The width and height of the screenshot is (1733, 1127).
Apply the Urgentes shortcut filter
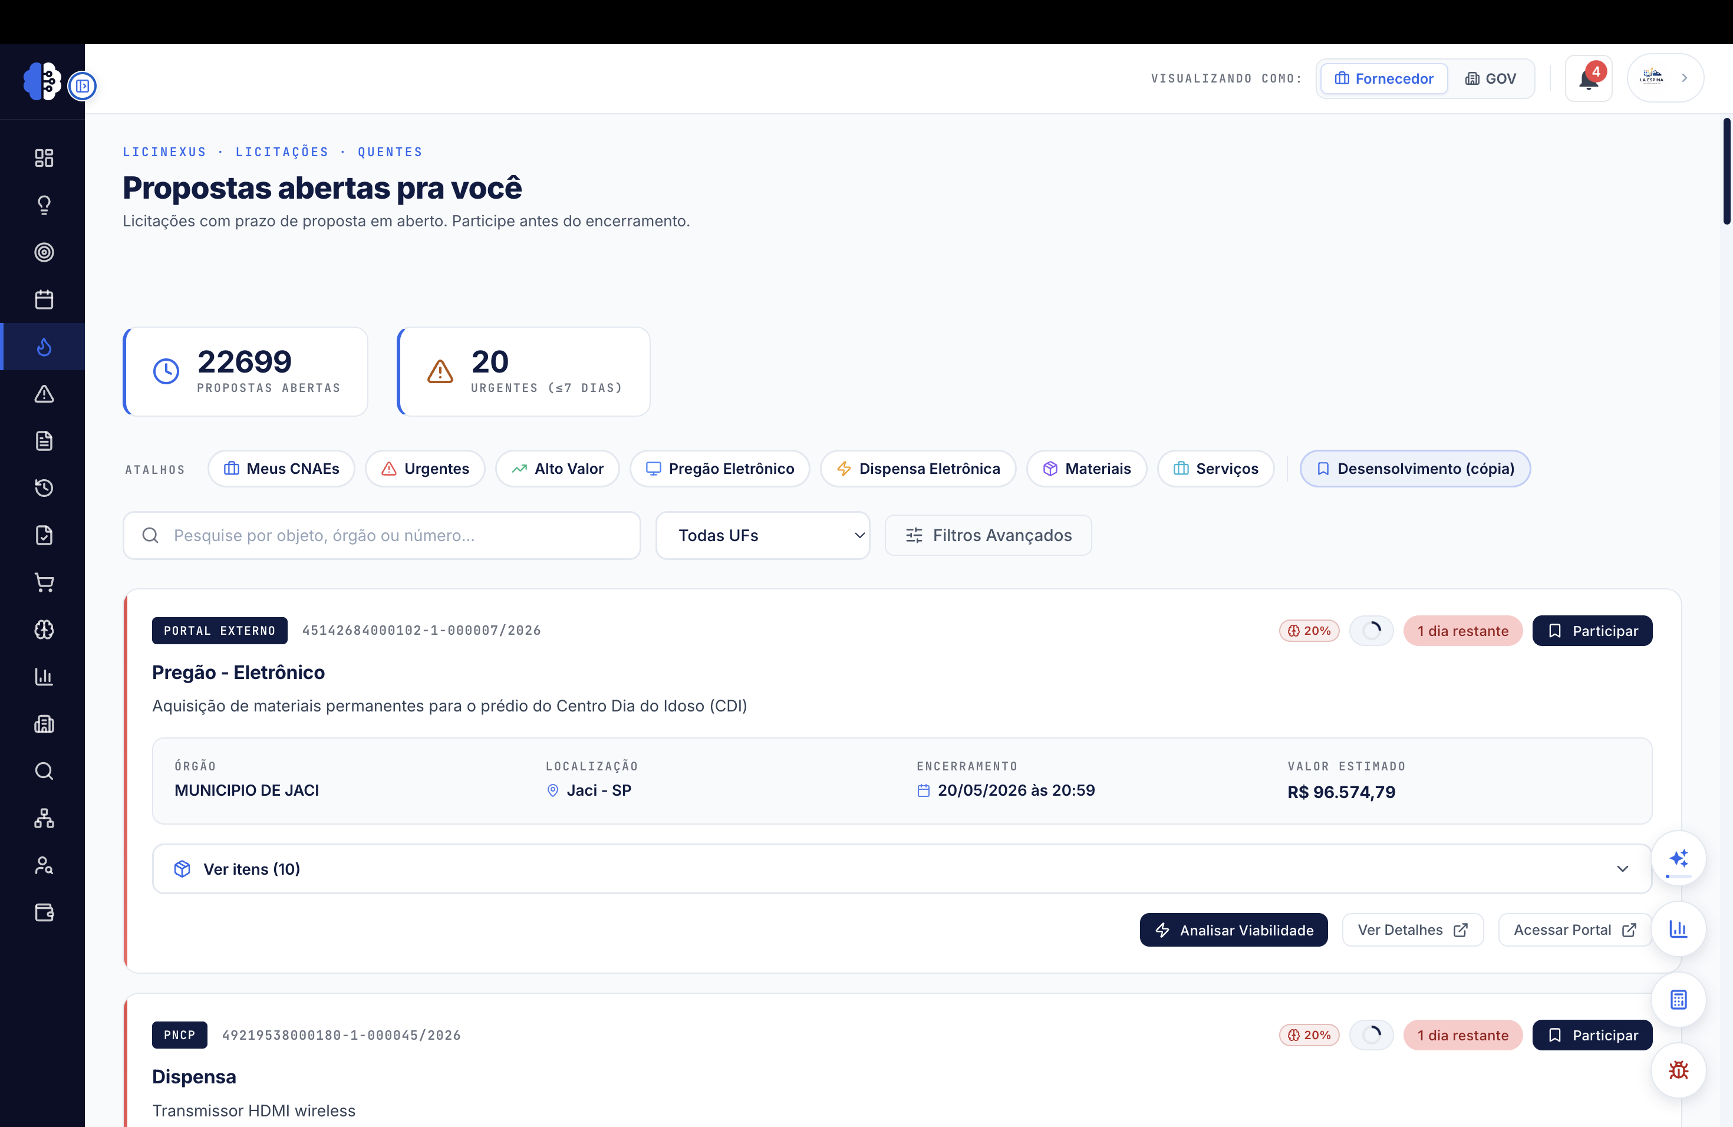[x=425, y=469]
